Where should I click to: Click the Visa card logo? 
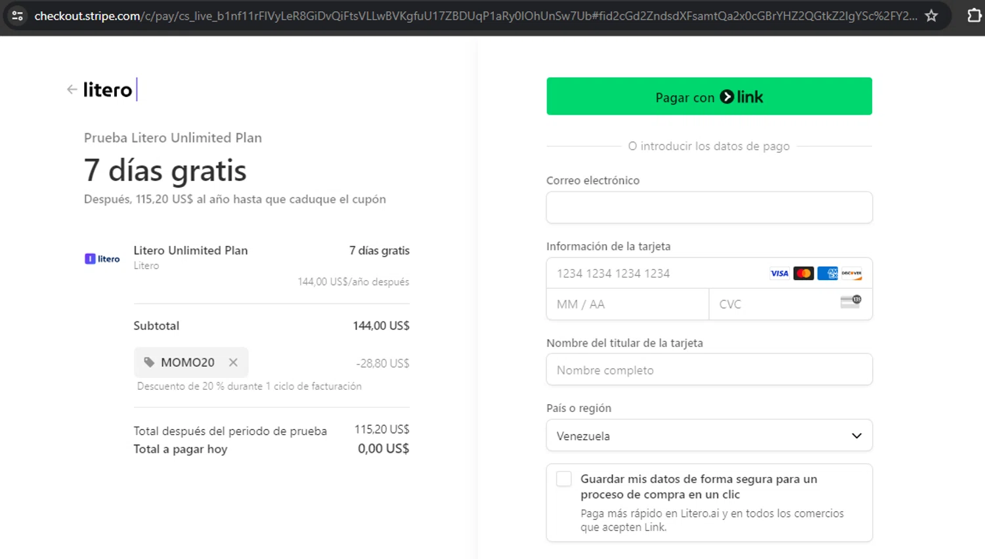click(x=779, y=274)
